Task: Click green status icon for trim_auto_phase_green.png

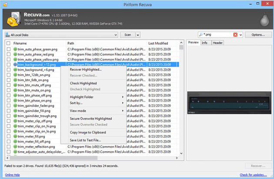Action: click(15, 49)
